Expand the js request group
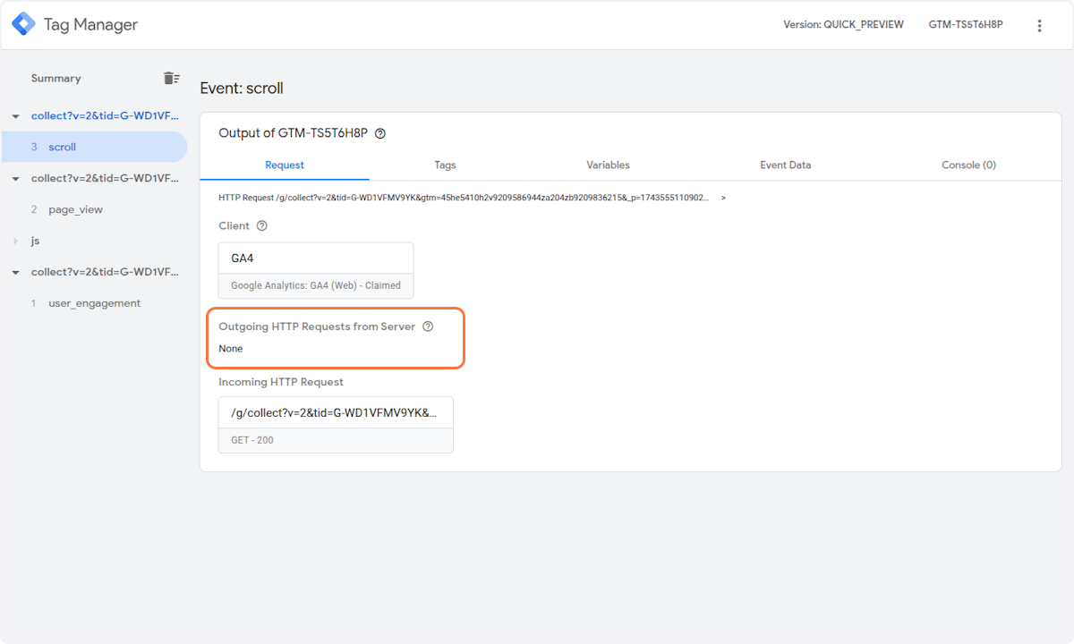 point(15,241)
